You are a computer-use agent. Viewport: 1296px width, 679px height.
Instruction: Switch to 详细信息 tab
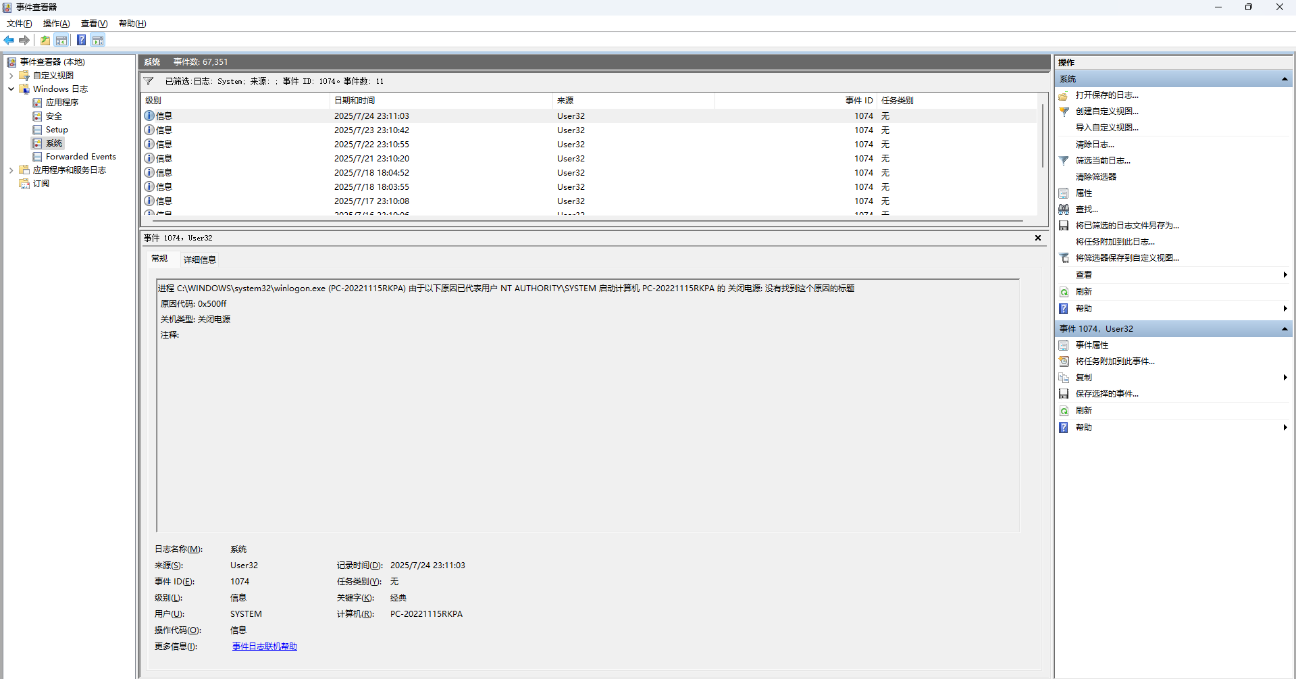pos(200,259)
